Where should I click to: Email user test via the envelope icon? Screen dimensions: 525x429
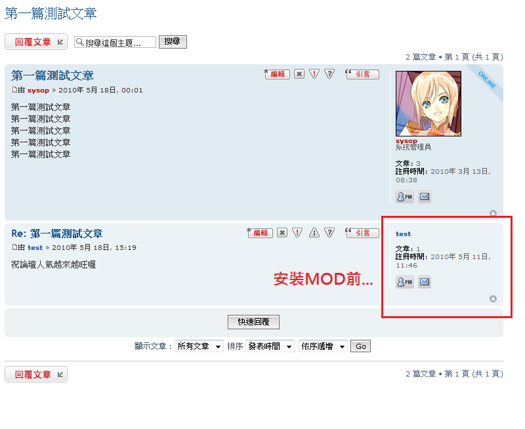pyautogui.click(x=425, y=282)
